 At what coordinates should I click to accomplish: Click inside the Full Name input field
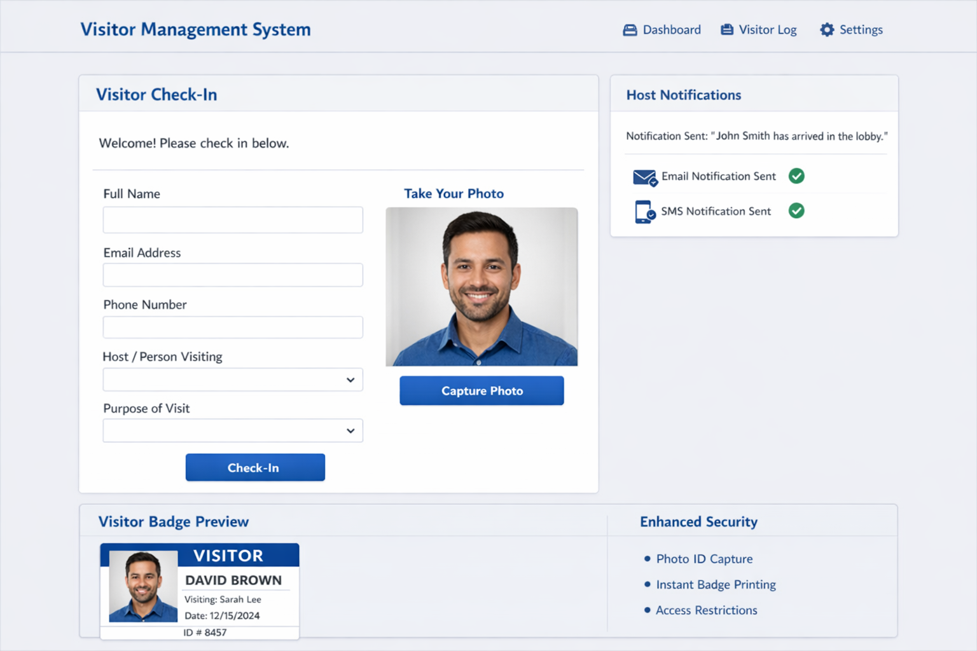(232, 219)
